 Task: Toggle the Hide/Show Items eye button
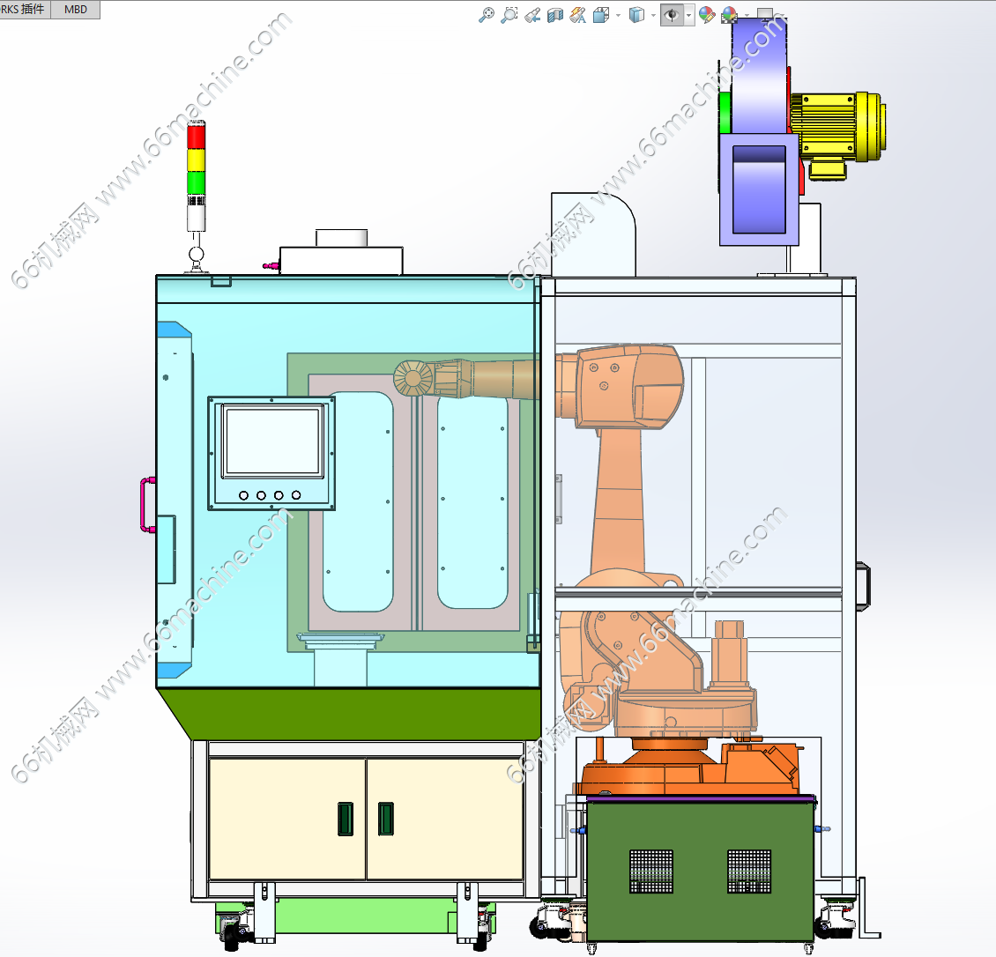pos(672,15)
